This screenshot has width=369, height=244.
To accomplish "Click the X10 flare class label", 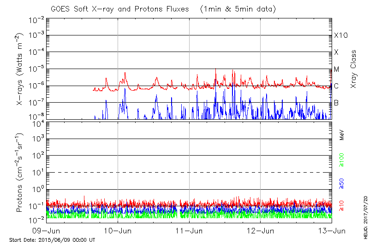I will point(340,35).
